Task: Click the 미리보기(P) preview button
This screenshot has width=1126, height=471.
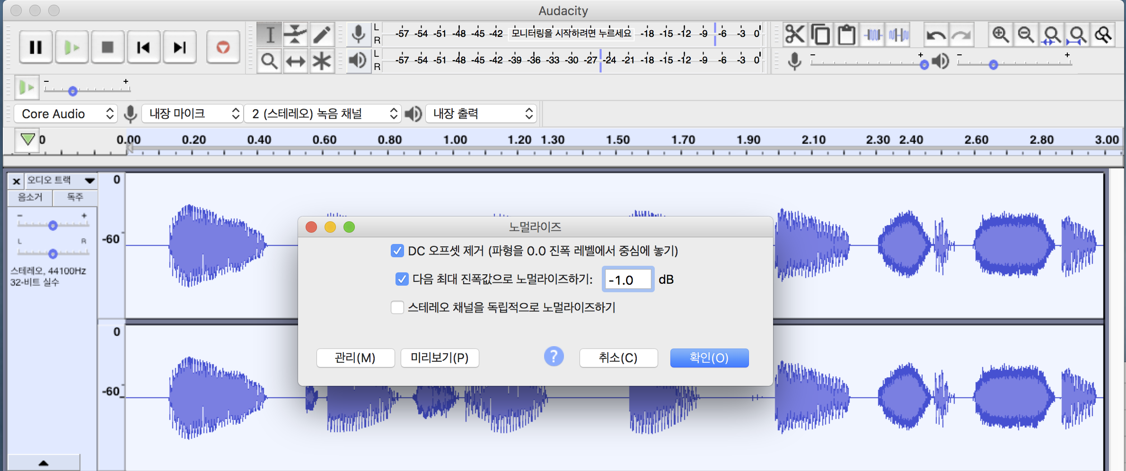Action: pyautogui.click(x=440, y=358)
